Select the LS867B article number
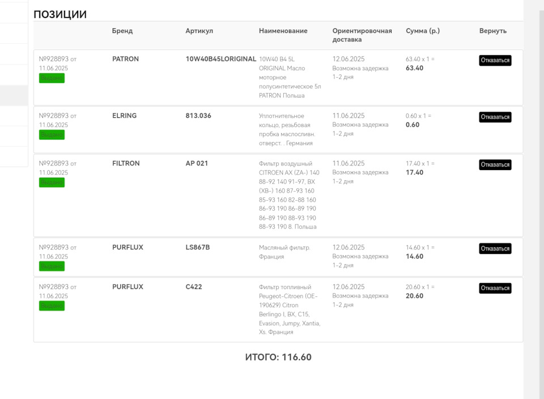The height and width of the screenshot is (399, 544). coord(198,247)
